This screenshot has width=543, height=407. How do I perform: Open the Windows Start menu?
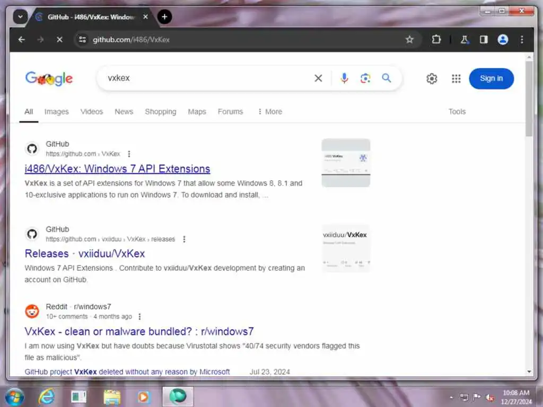pyautogui.click(x=14, y=396)
